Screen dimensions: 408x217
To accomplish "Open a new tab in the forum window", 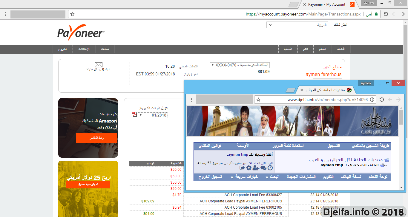I will tap(291, 90).
